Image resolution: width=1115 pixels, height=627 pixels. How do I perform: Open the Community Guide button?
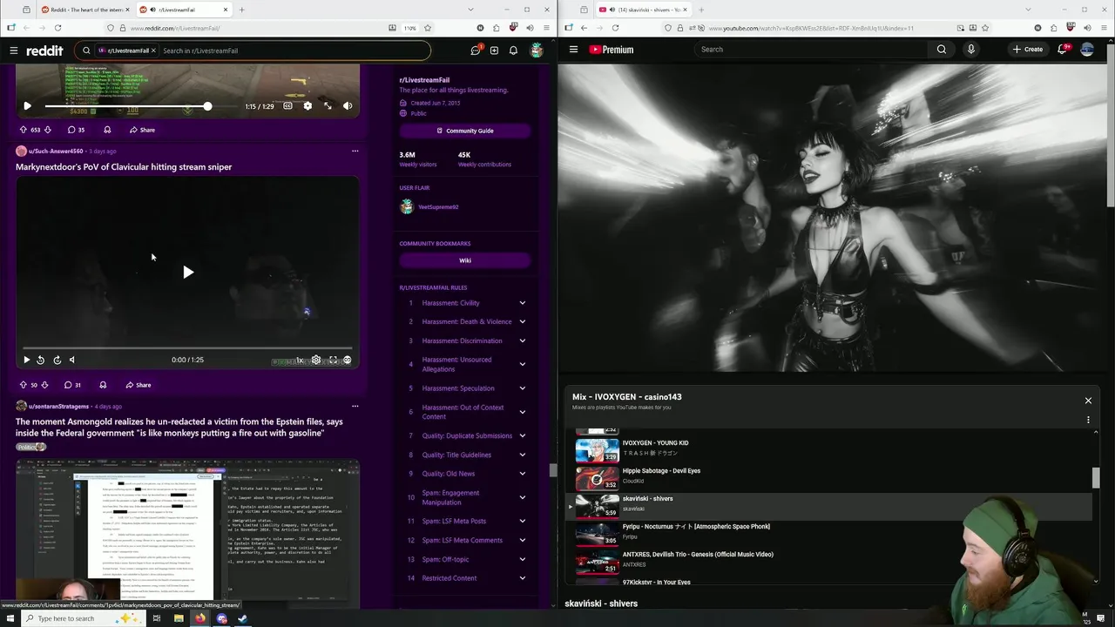(x=465, y=131)
